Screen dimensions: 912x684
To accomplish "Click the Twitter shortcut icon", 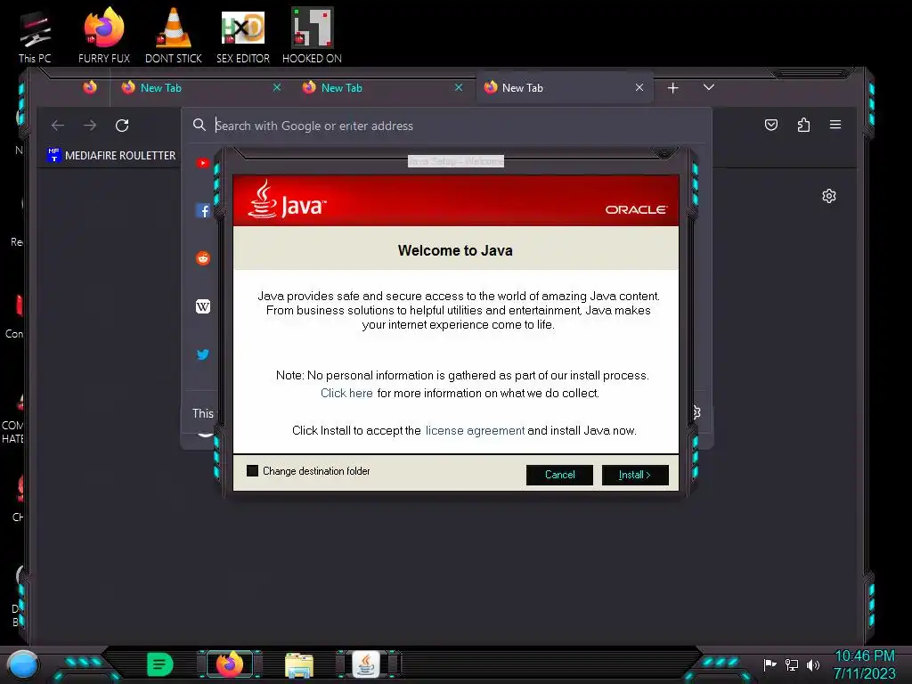I will click(x=202, y=354).
